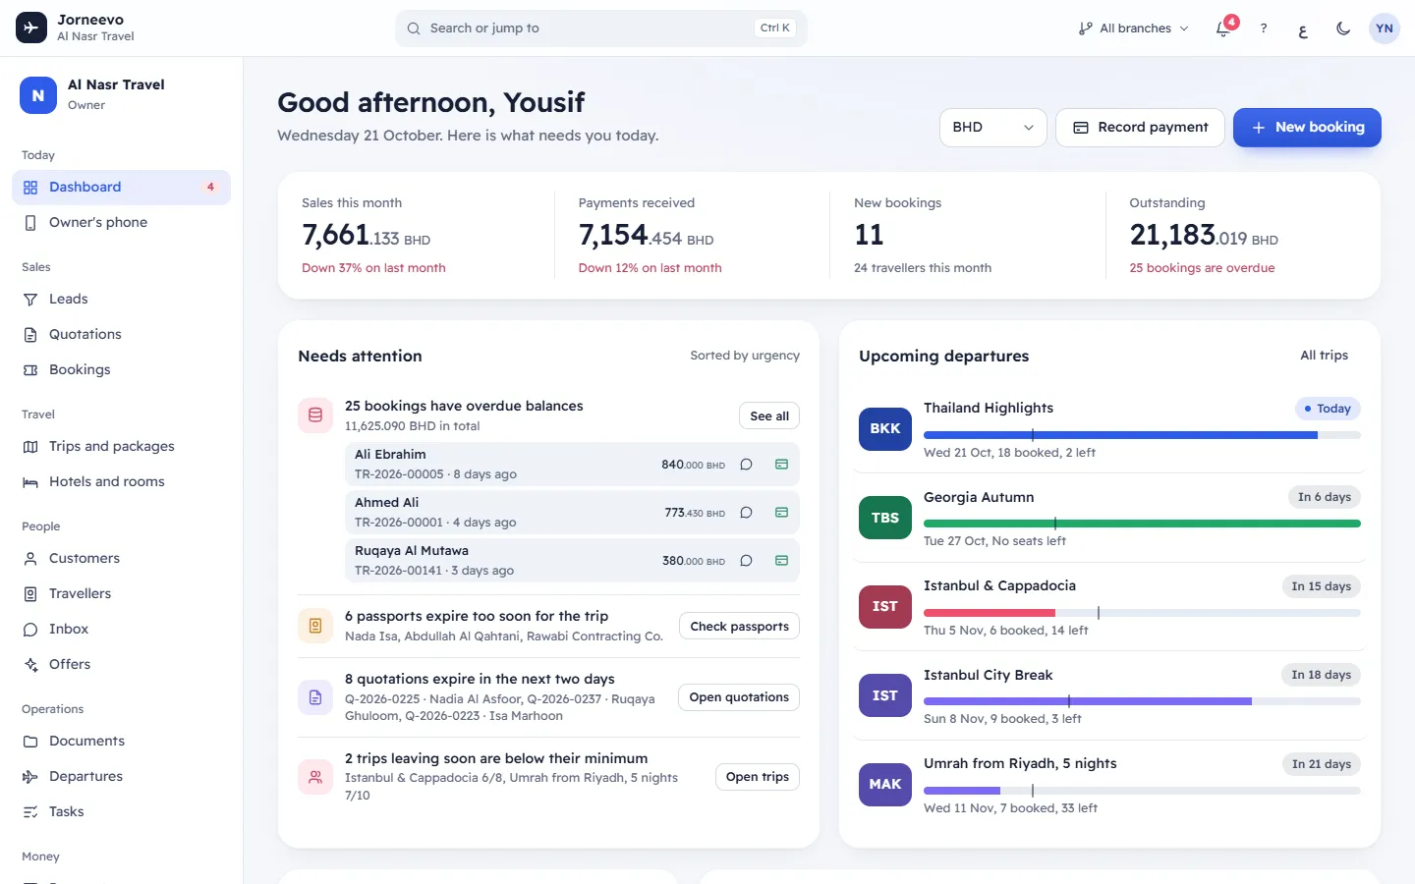Expand the All branches dropdown
Screen dimensions: 1415x884
pos(1133,28)
